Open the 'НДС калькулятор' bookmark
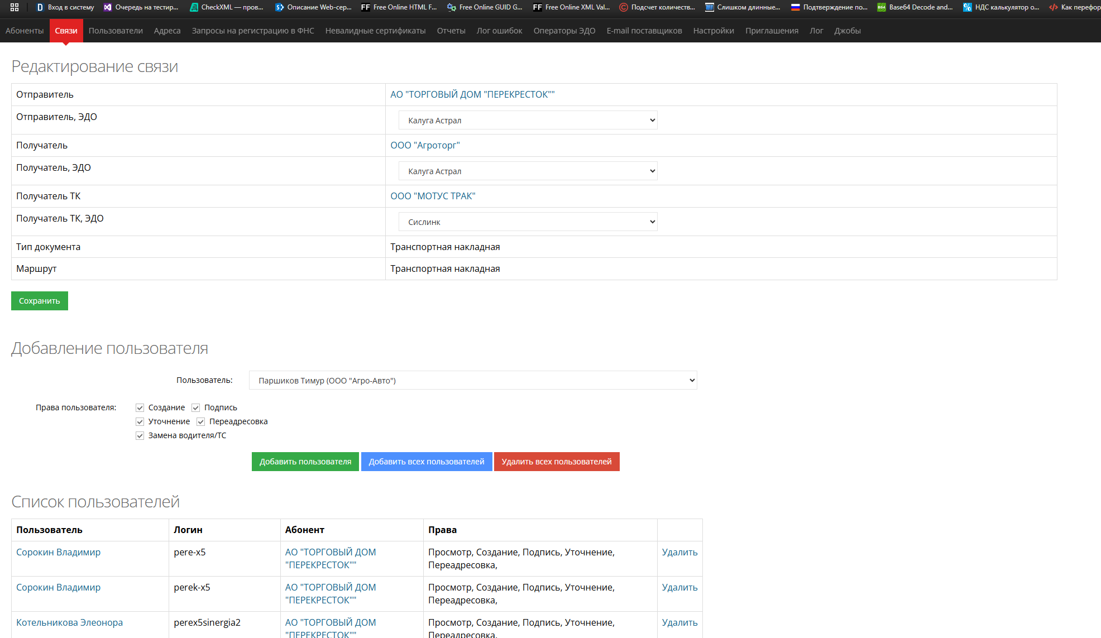Screen dimensions: 1101x638 tap(1001, 7)
